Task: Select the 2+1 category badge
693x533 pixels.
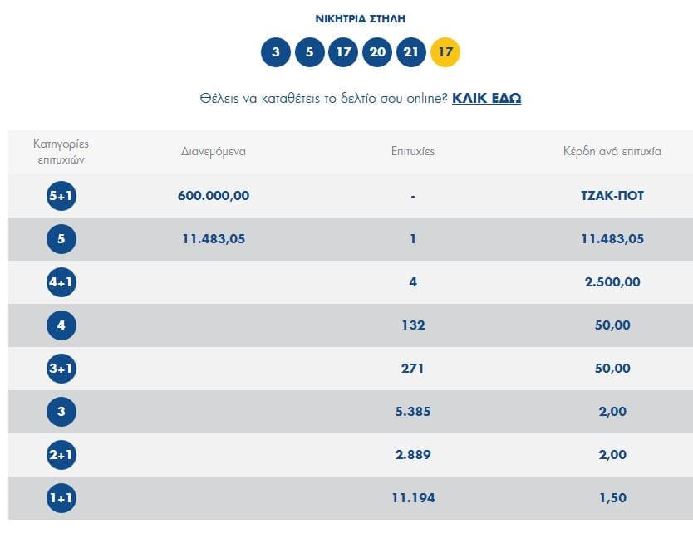Action: pyautogui.click(x=61, y=455)
